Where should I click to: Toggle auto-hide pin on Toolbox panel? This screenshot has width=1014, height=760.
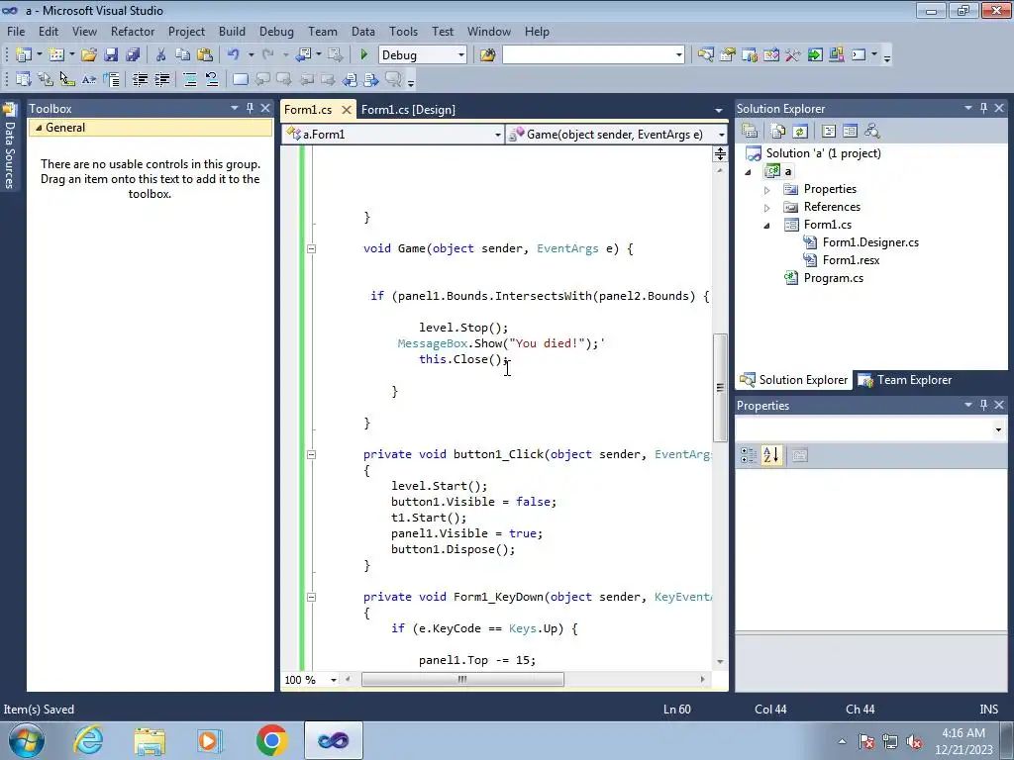pos(250,109)
